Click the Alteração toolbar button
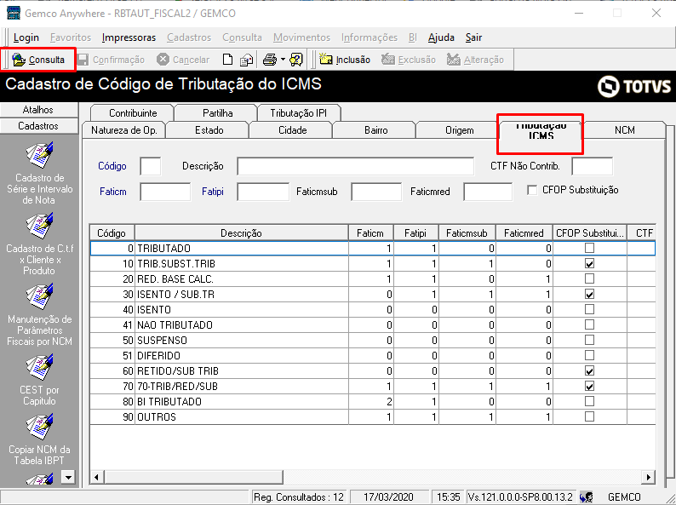Viewport: 676px width, 505px height. (x=475, y=60)
